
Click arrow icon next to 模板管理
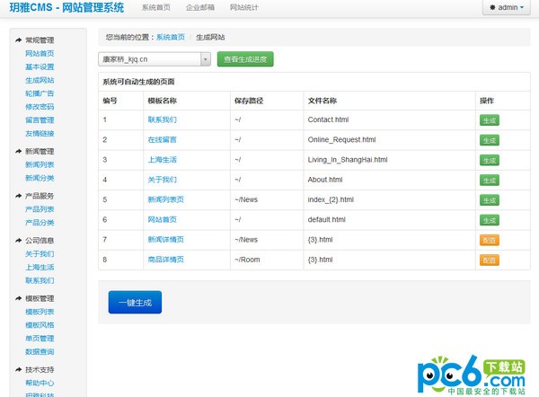[19, 298]
